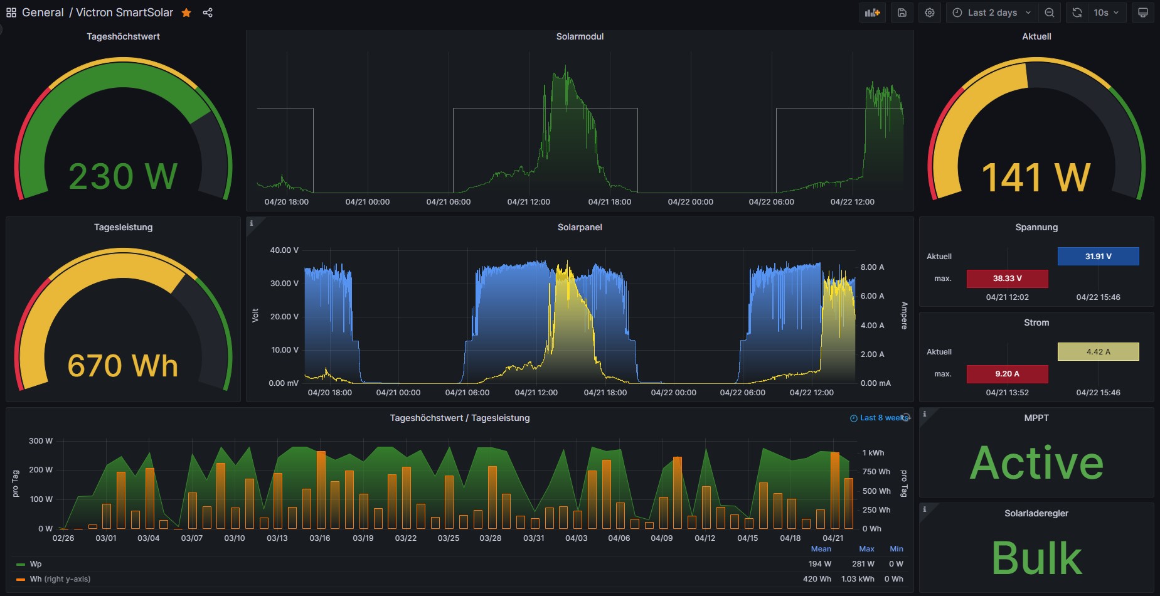
Task: Open the Aktuell gauge panel title menu
Action: click(1036, 36)
